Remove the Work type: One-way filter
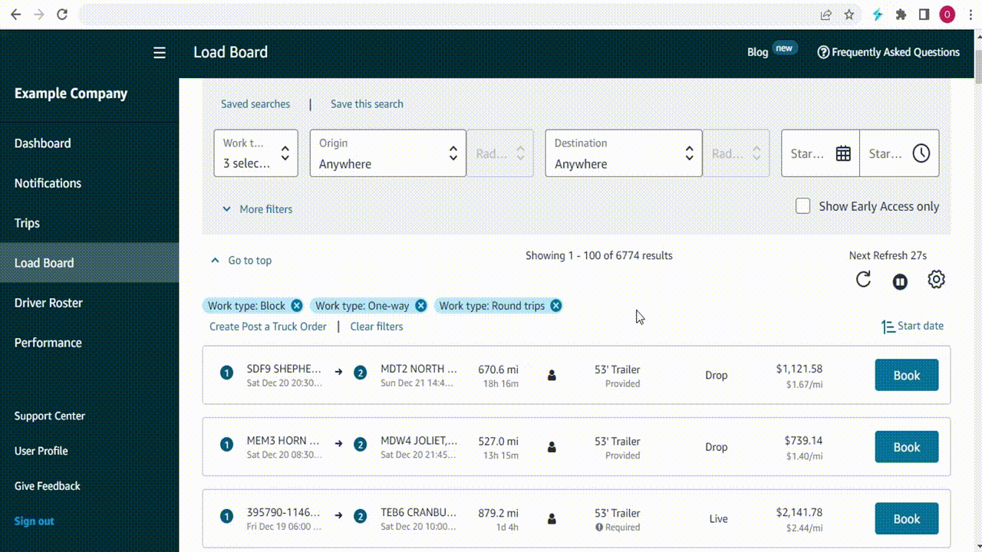This screenshot has width=982, height=552. [x=420, y=306]
